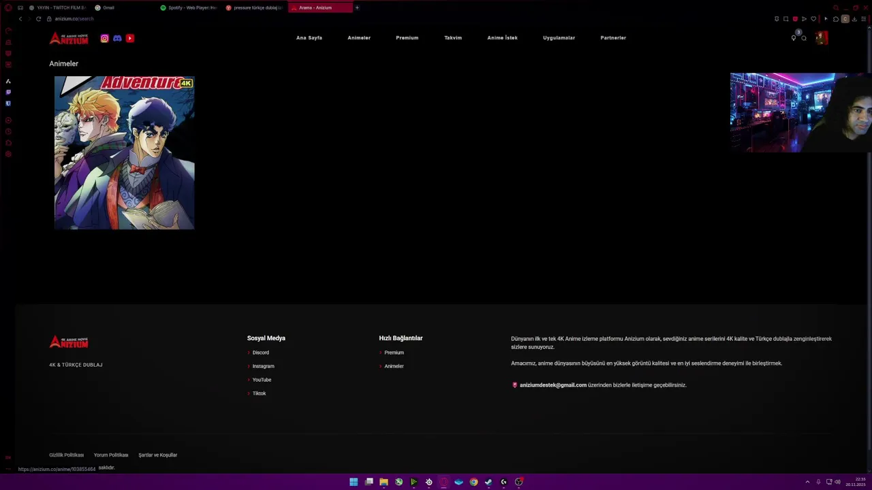The width and height of the screenshot is (872, 490).
Task: Reload the page with refresh icon
Action: click(38, 19)
